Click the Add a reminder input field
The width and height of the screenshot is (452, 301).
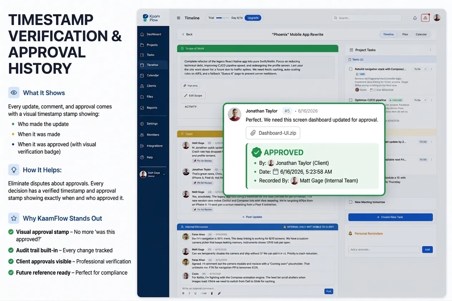[x=384, y=250]
